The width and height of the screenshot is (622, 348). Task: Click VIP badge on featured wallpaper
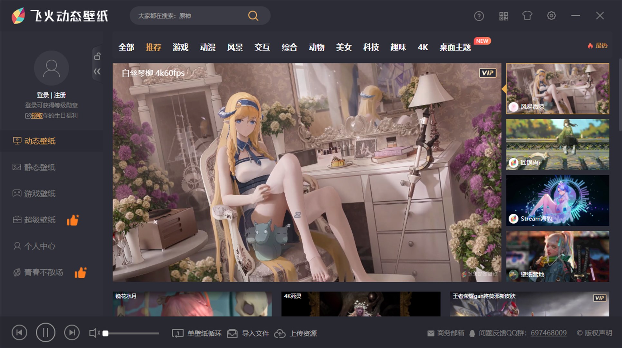[x=488, y=73]
